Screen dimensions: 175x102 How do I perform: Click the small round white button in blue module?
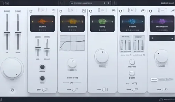click(132, 73)
